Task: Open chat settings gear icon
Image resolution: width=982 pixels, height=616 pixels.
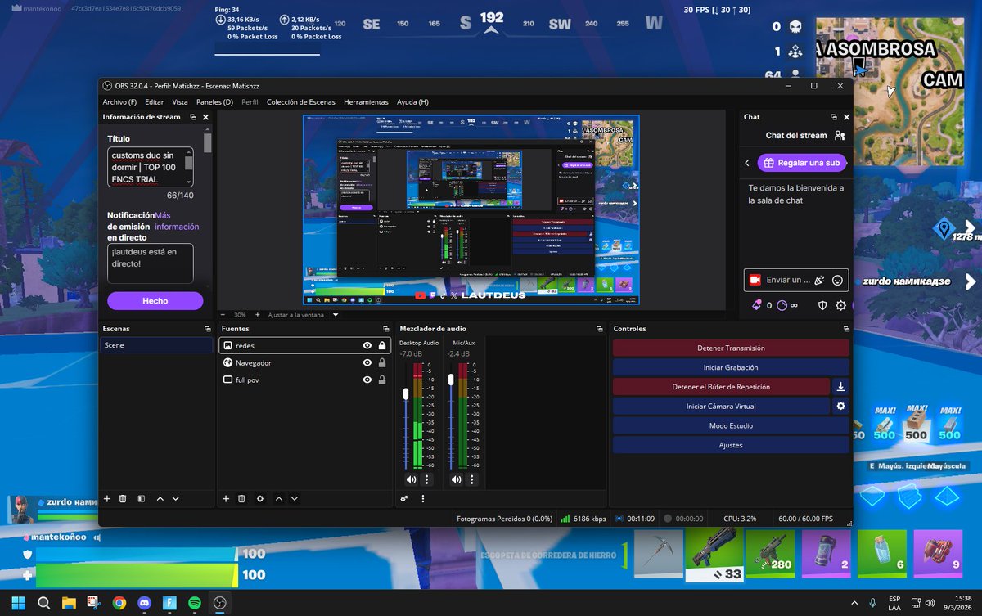Action: (x=840, y=305)
